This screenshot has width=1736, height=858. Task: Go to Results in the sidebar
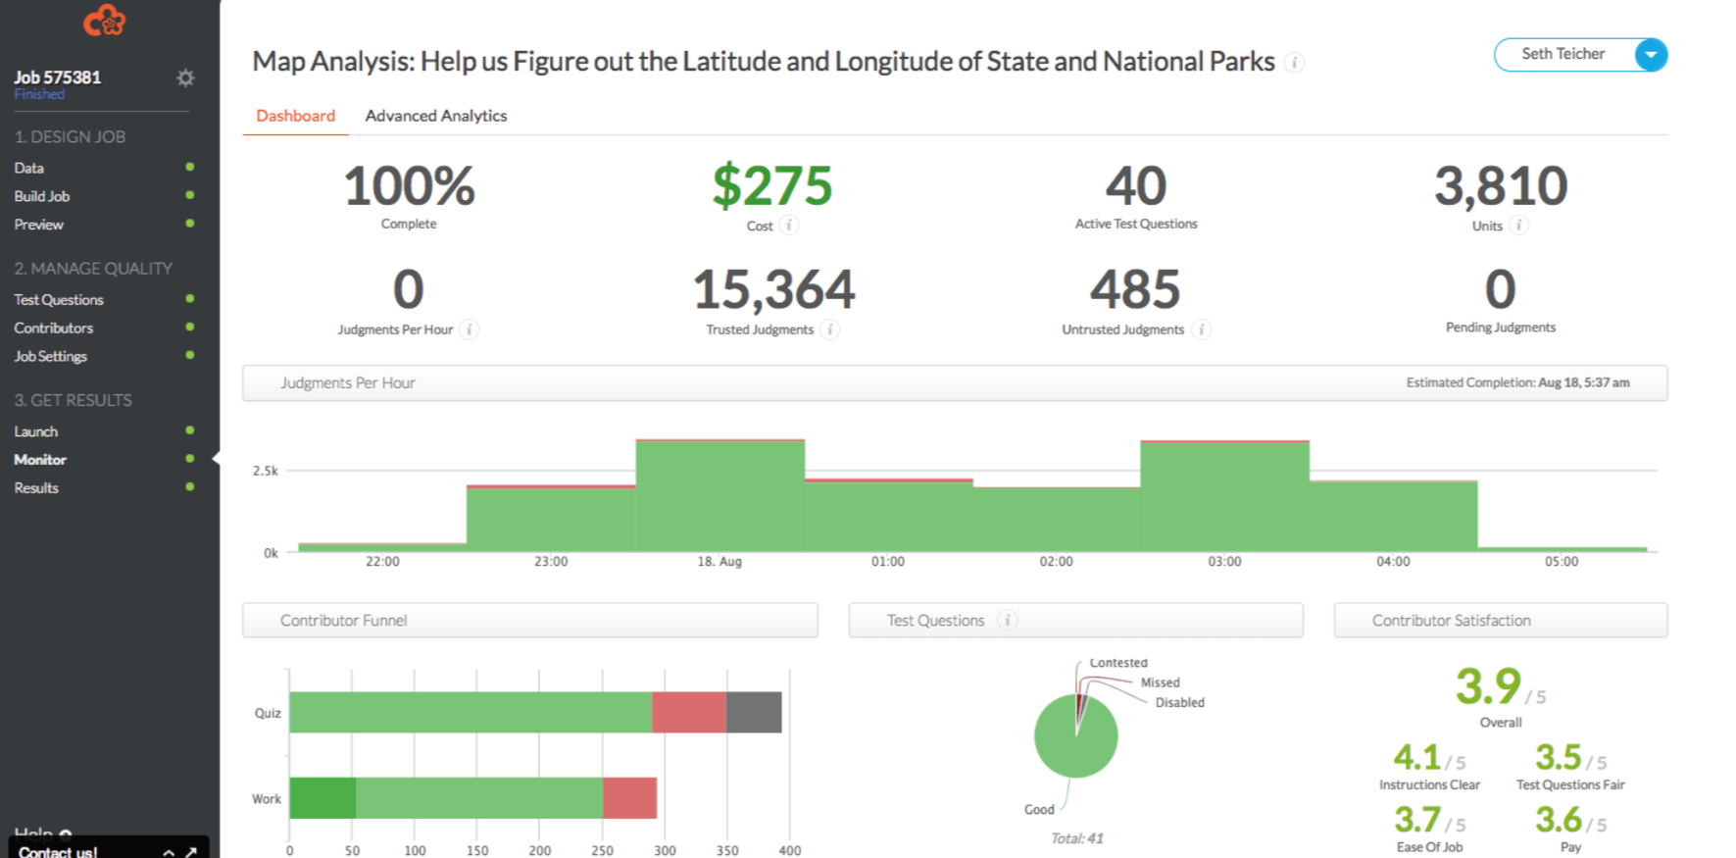tap(36, 488)
